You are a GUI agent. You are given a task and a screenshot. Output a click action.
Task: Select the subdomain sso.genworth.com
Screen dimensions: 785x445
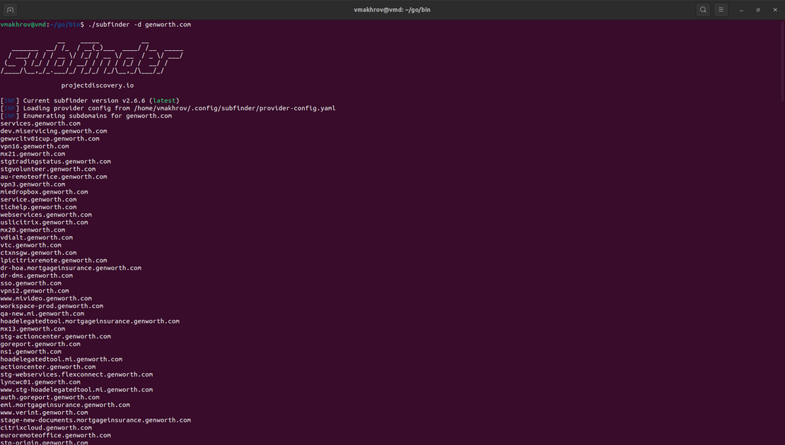coord(30,283)
